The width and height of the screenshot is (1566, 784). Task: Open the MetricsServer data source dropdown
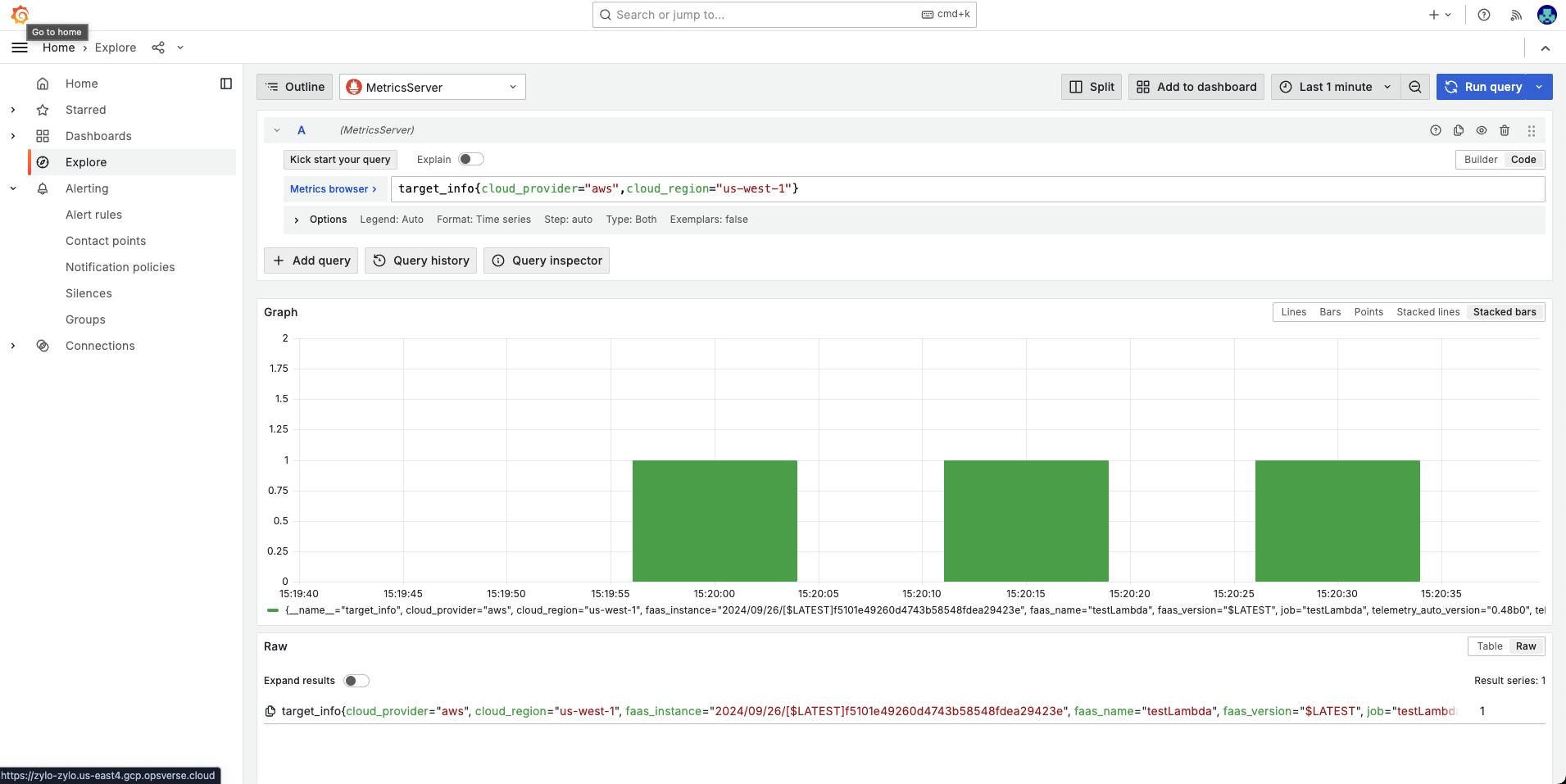tap(433, 87)
